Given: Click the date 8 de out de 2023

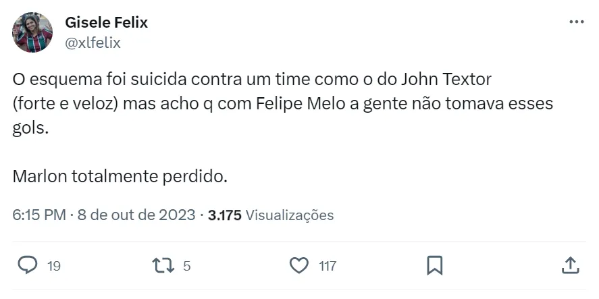Looking at the screenshot, I should tap(136, 215).
